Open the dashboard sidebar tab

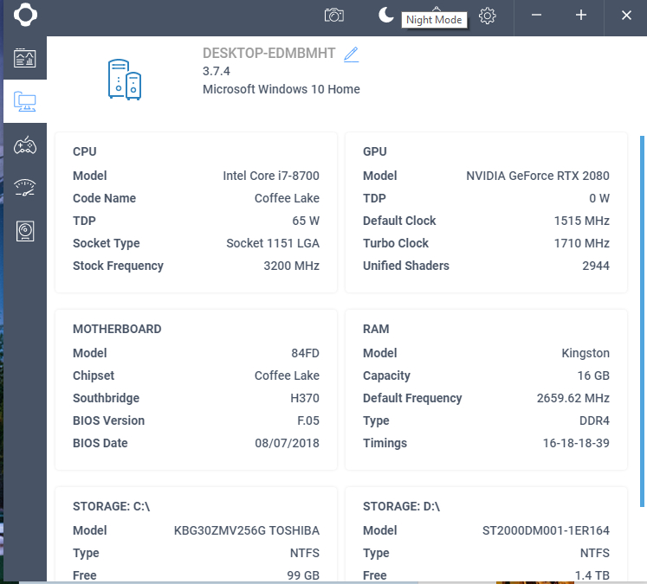(25, 58)
